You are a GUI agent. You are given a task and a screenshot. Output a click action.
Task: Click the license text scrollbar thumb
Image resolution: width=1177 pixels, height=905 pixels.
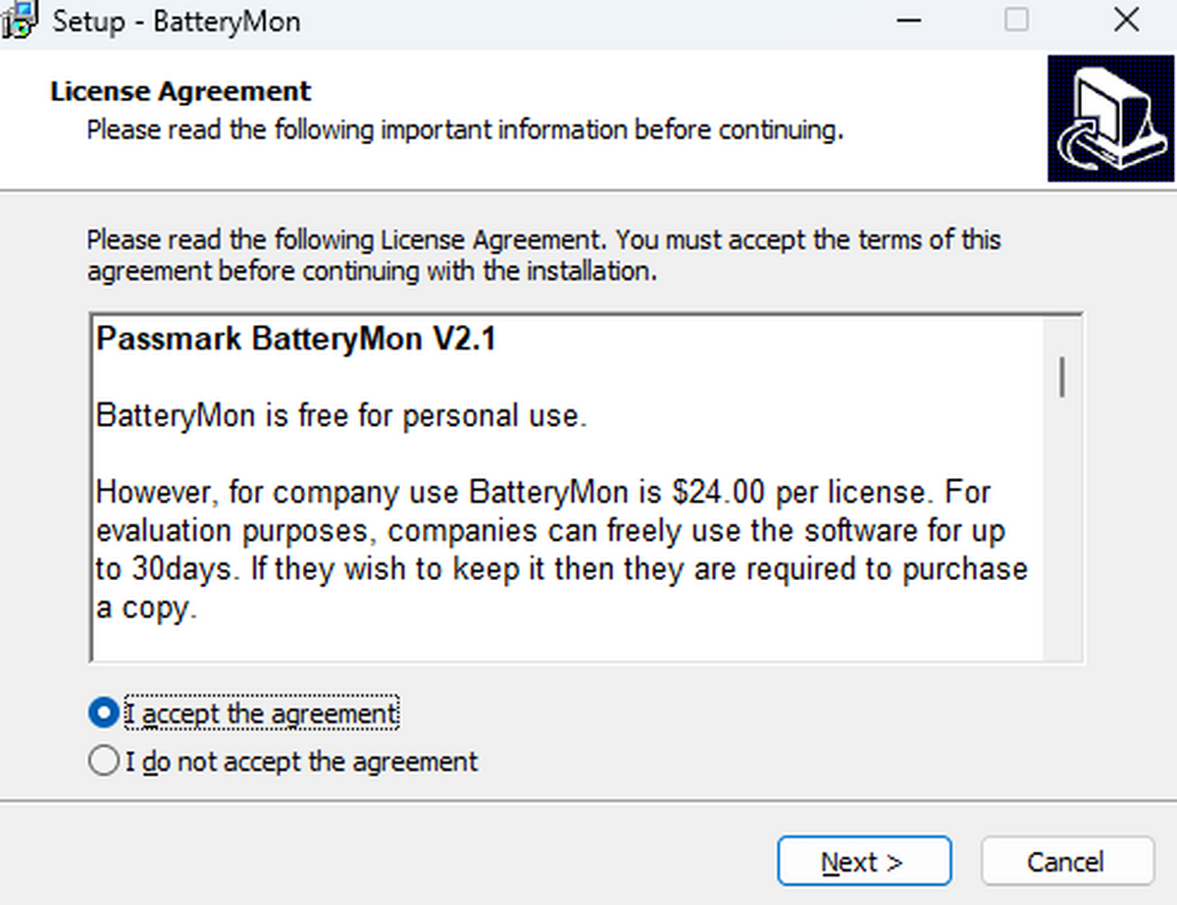(1062, 378)
